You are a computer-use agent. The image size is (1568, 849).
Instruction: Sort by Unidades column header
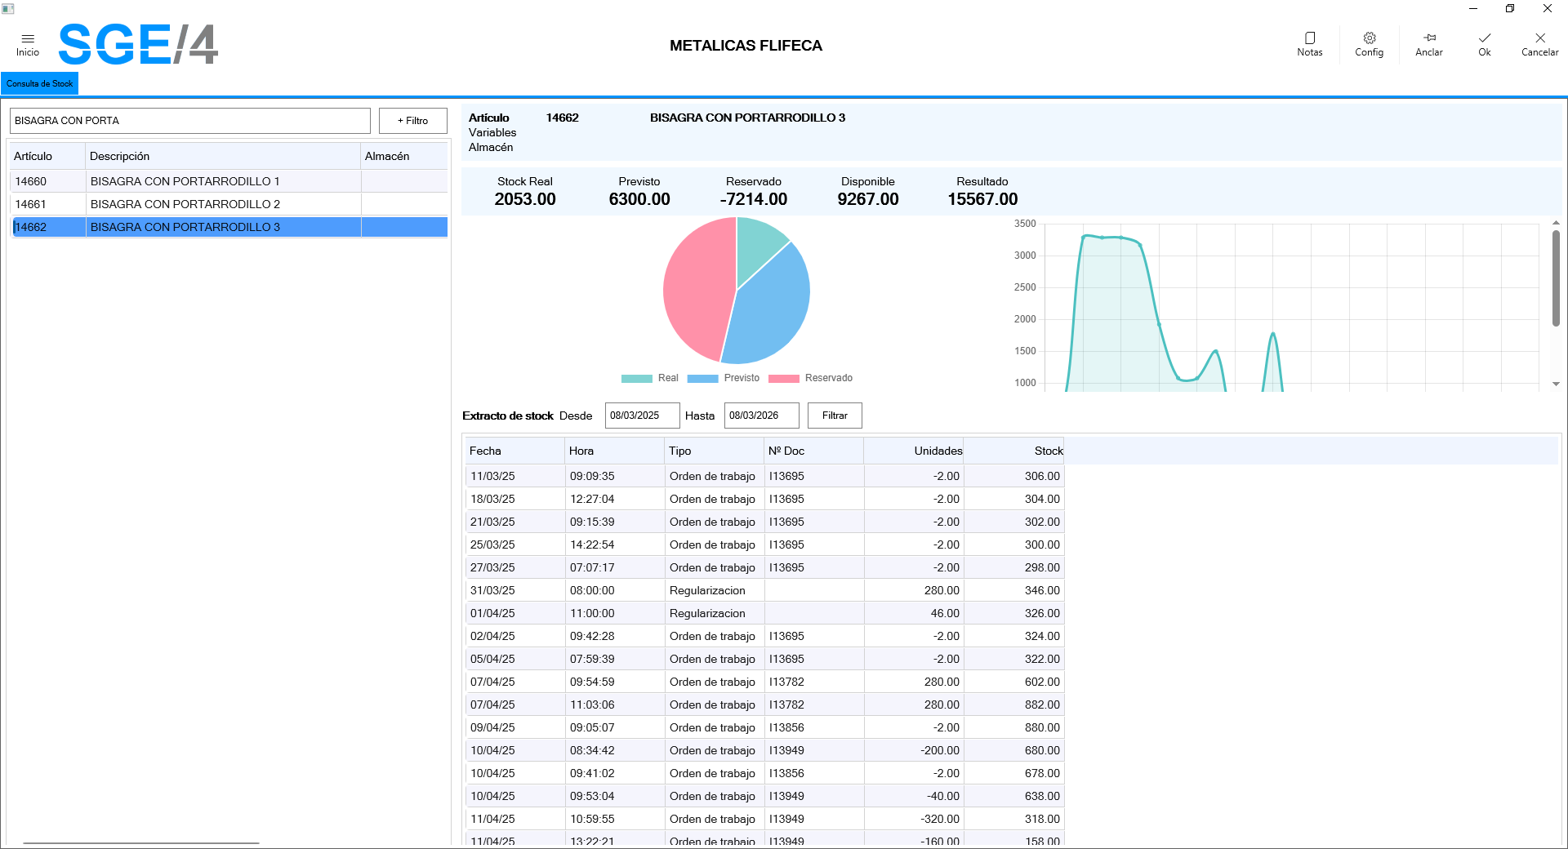tap(938, 451)
